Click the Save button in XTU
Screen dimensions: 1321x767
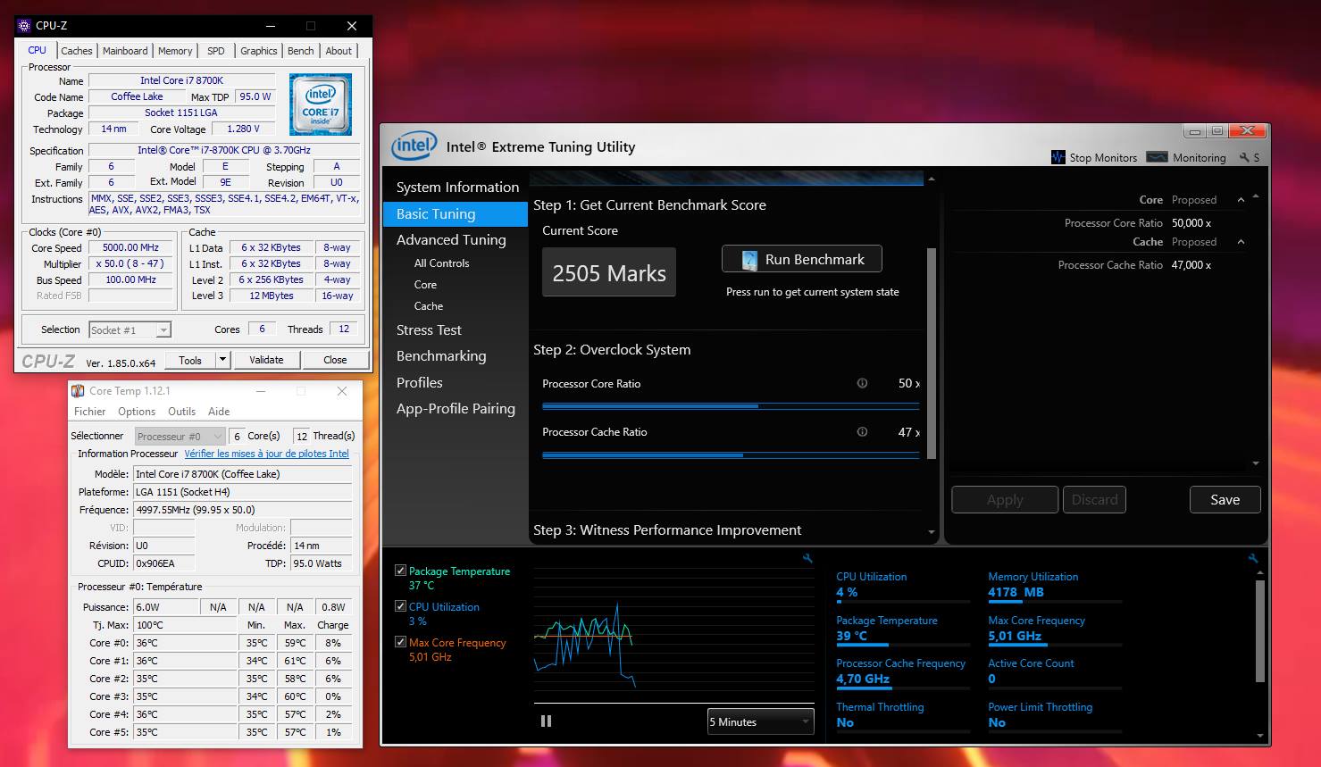pos(1225,499)
